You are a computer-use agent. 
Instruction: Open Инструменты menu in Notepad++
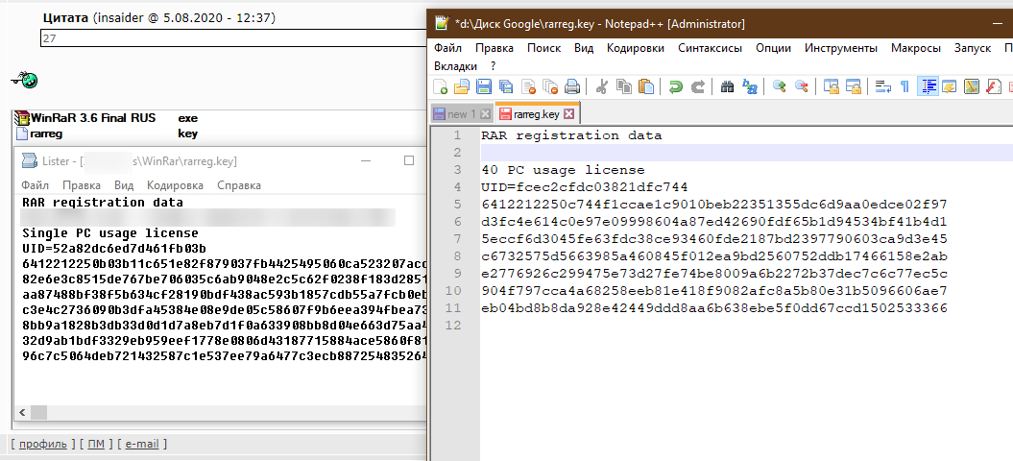841,48
